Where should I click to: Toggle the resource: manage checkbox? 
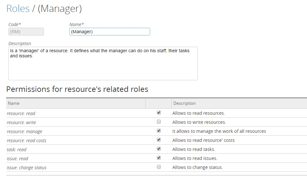(159, 131)
